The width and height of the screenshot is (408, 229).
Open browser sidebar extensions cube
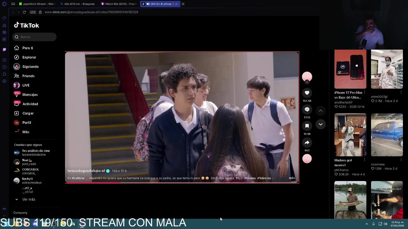point(4,74)
